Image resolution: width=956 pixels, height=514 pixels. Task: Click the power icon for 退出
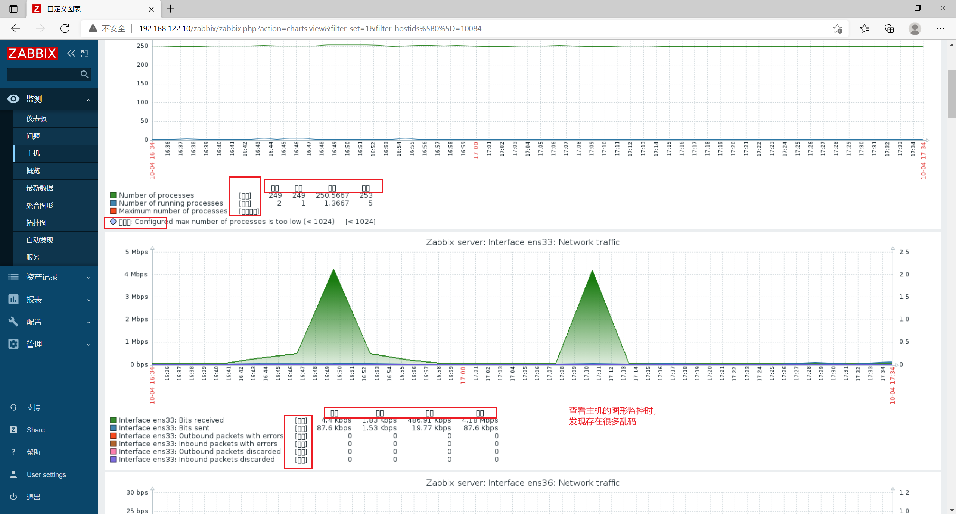13,497
